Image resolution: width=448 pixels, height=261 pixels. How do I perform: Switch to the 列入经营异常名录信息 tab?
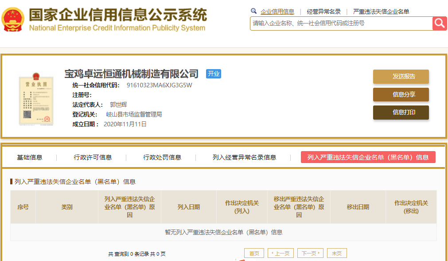[x=244, y=157]
